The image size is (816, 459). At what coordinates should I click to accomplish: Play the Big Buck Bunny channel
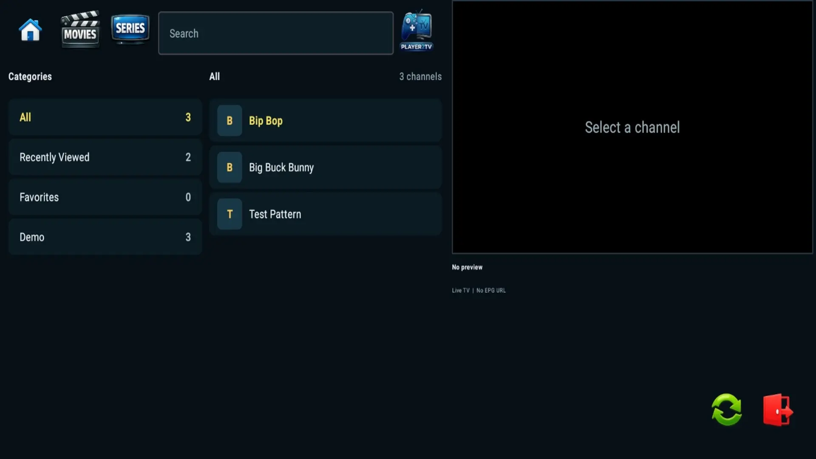[326, 167]
